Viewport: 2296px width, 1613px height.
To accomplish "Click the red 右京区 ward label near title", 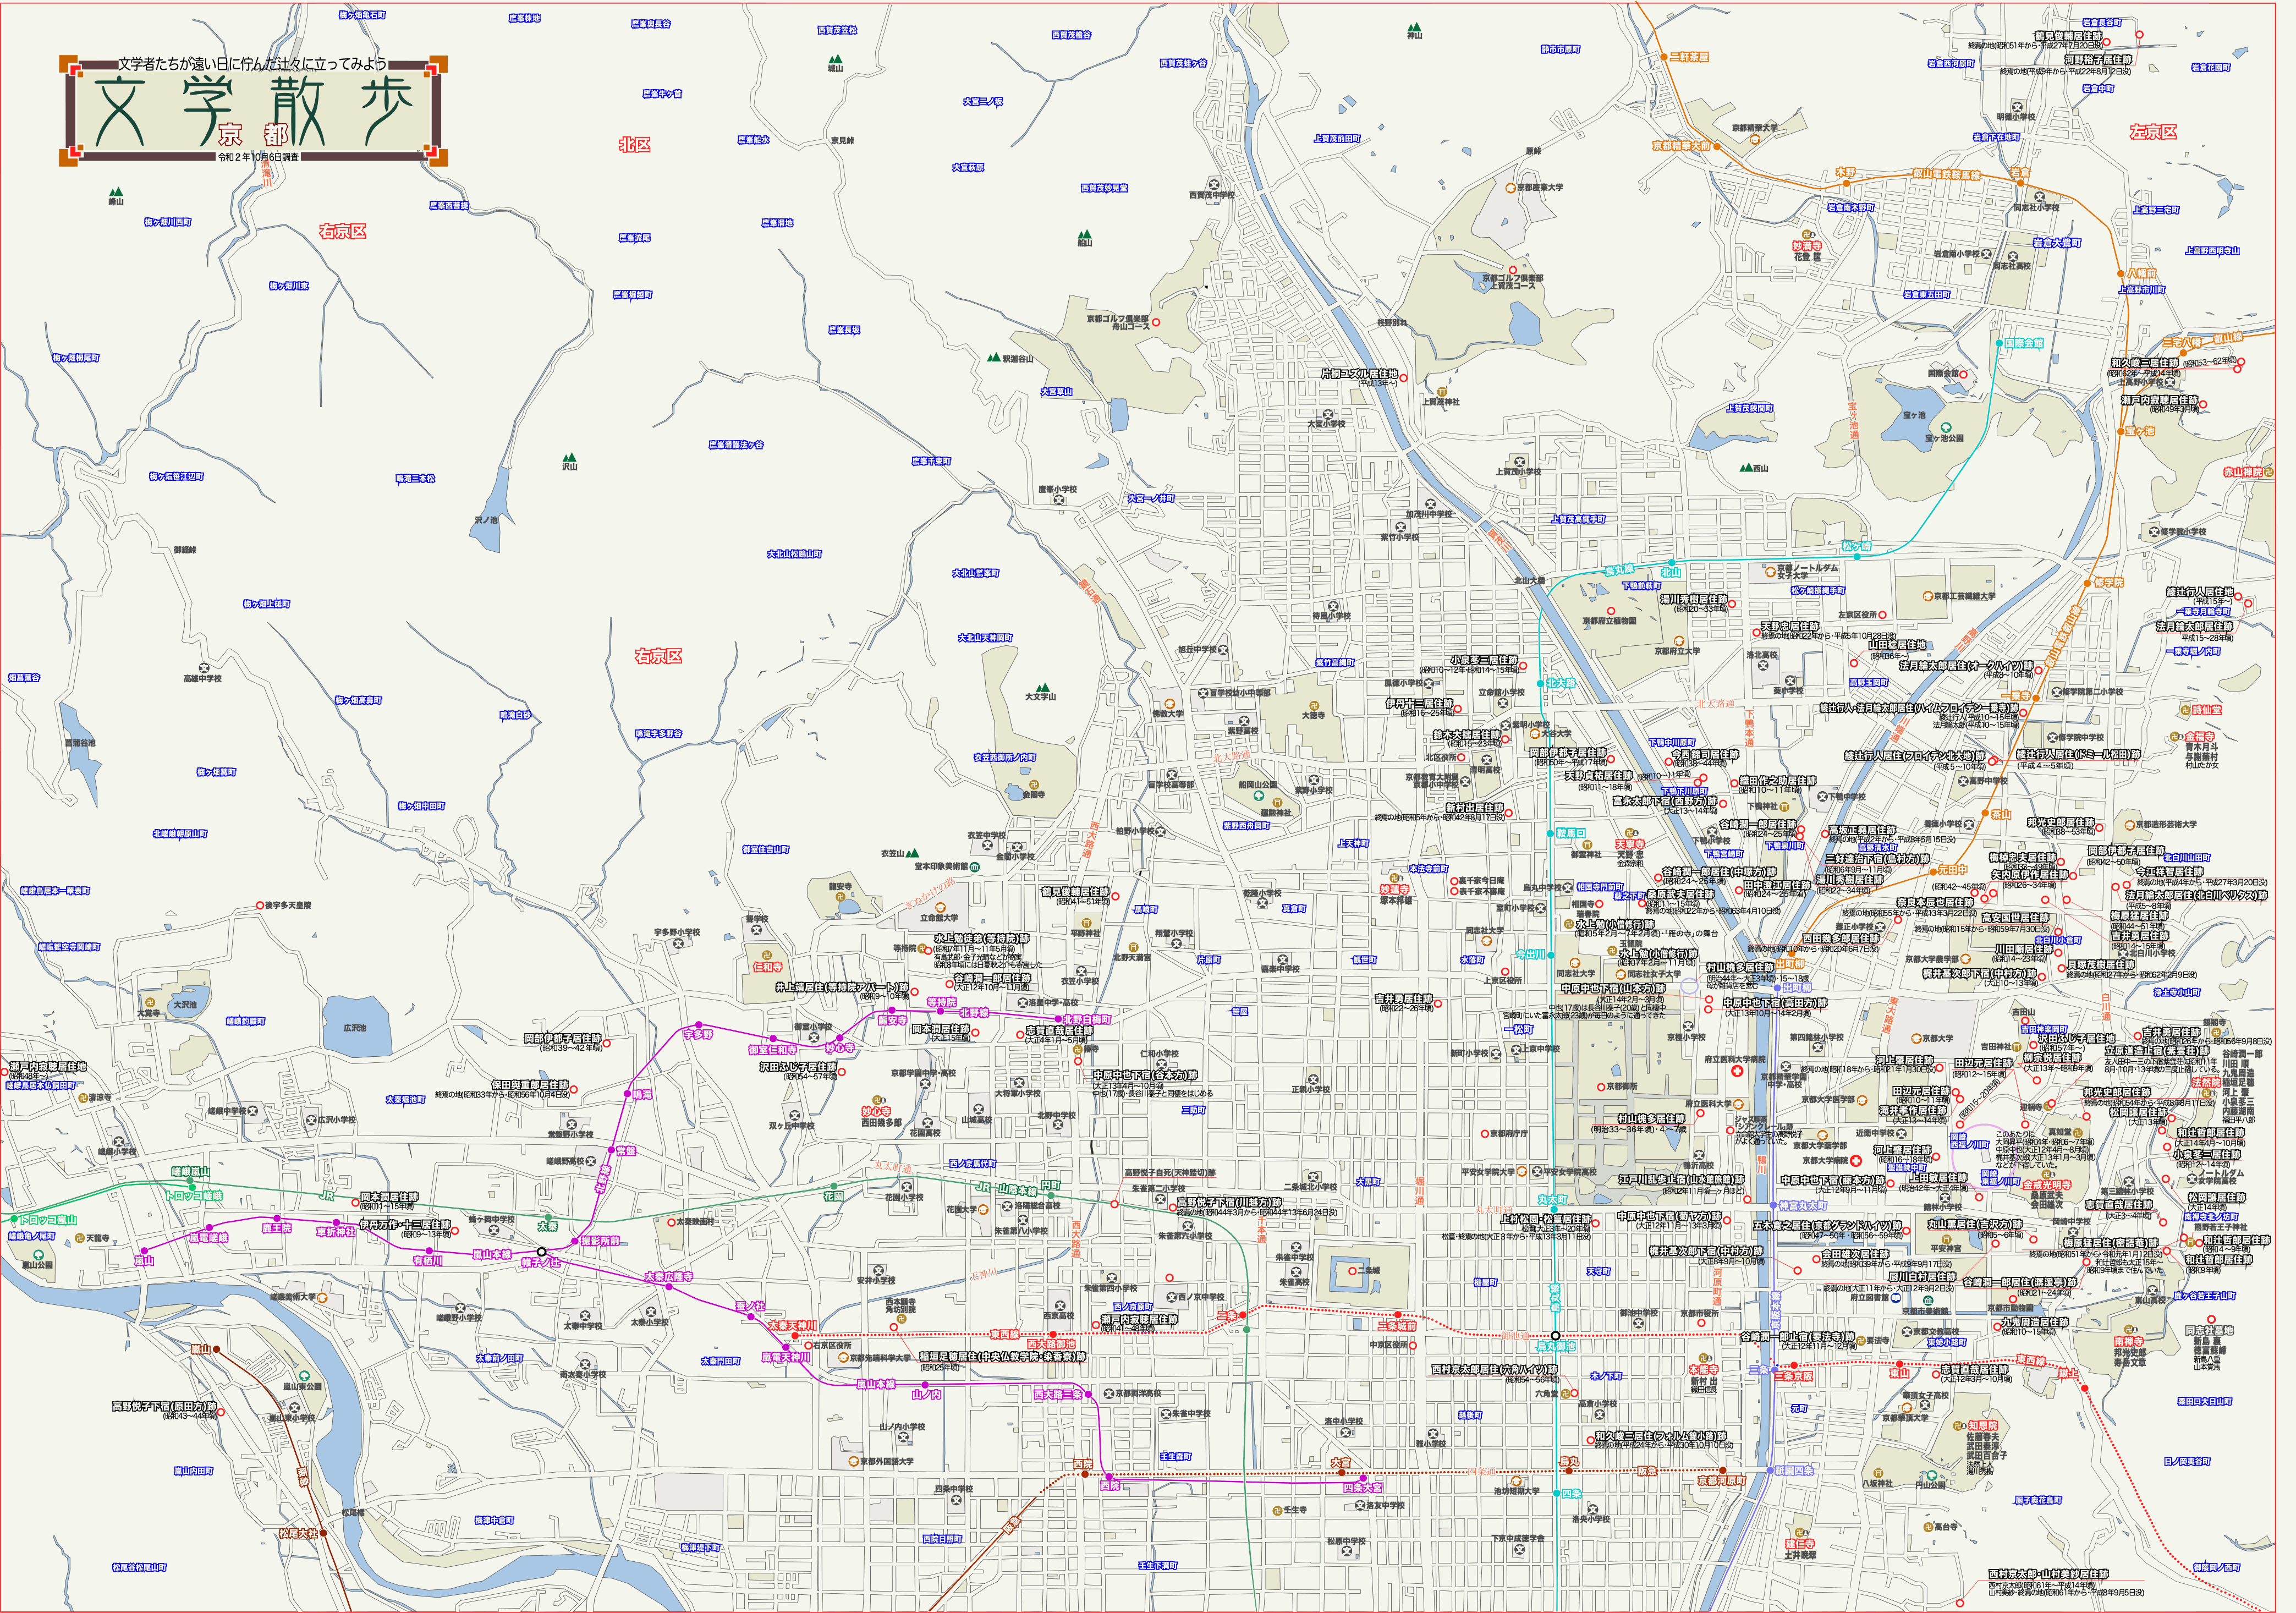I will pyautogui.click(x=342, y=231).
